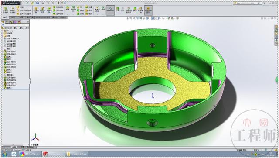This screenshot has height=158, width=279.
Task: Expand the Boss-Extrude2 feature node
Action: coord(2,62)
